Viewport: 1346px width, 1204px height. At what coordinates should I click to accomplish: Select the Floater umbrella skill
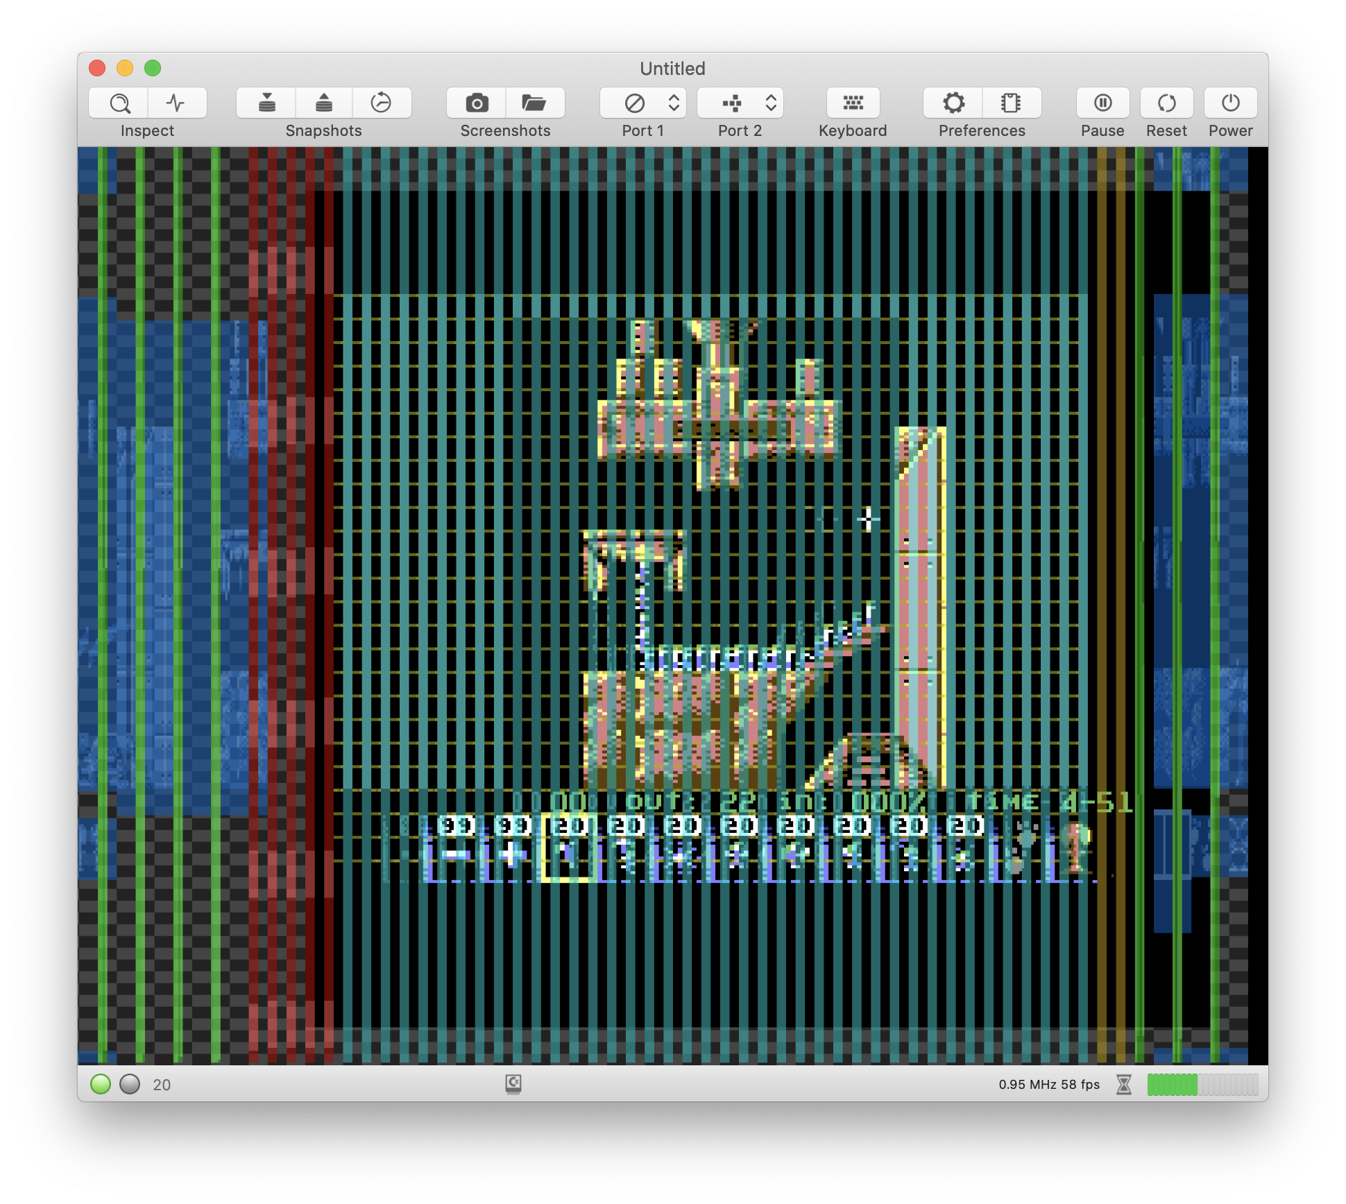point(625,849)
